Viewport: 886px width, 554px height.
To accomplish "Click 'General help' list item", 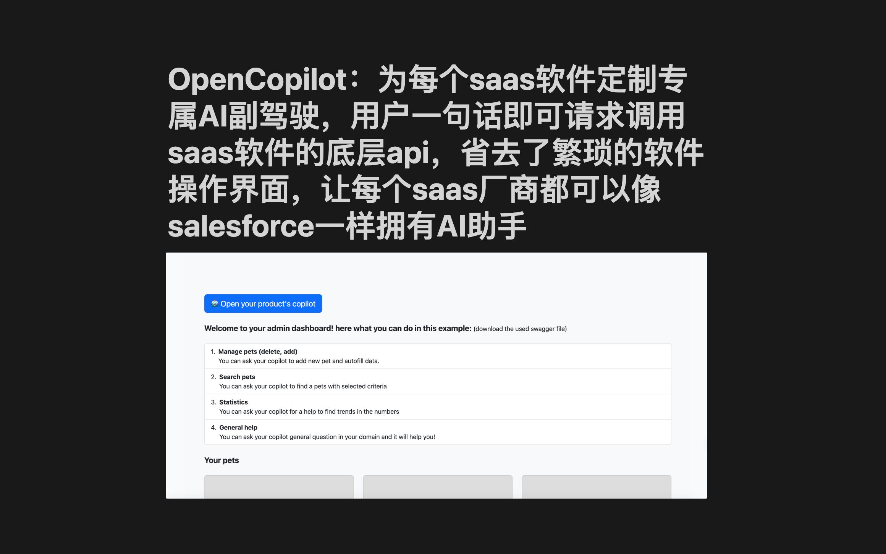I will click(238, 427).
